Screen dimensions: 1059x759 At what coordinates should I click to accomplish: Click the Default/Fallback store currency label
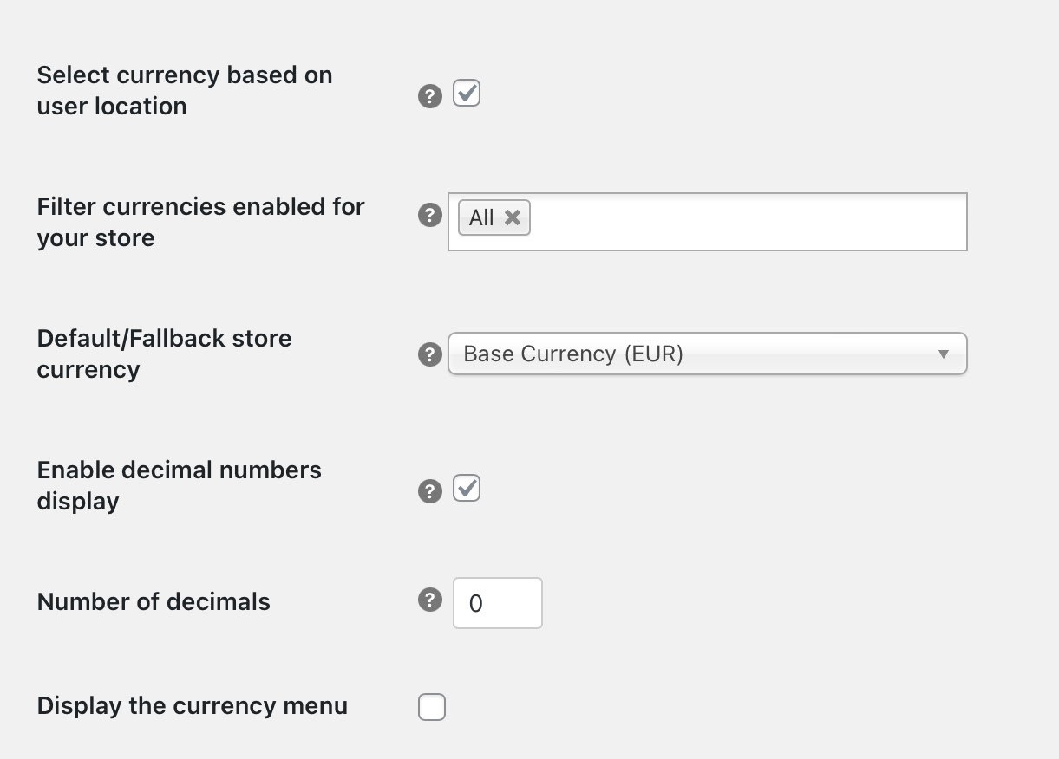(165, 354)
